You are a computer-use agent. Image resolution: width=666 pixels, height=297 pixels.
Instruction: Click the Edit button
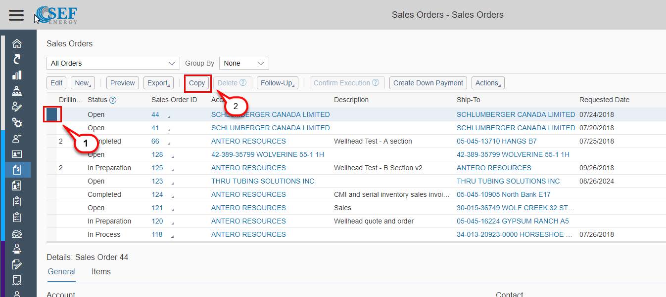tap(56, 83)
